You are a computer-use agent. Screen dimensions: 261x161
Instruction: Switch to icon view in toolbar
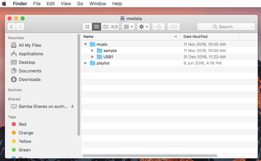pyautogui.click(x=87, y=27)
